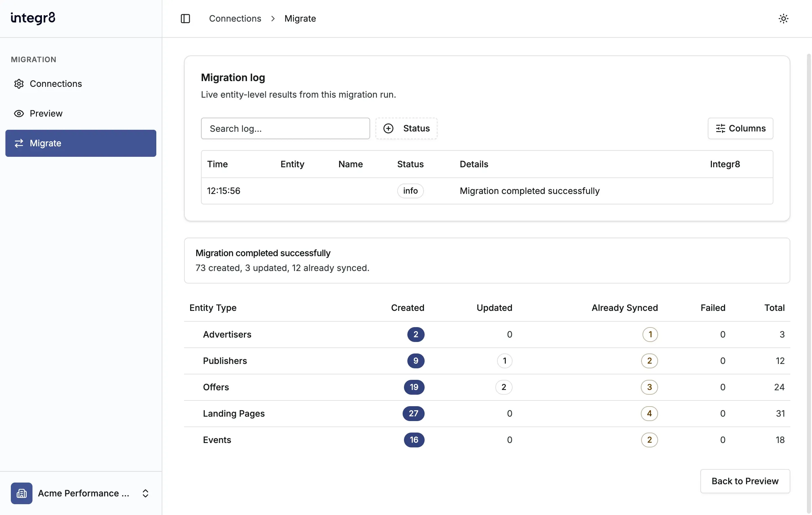The image size is (812, 515).
Task: Click Landing Pages created badge 27
Action: 413,414
